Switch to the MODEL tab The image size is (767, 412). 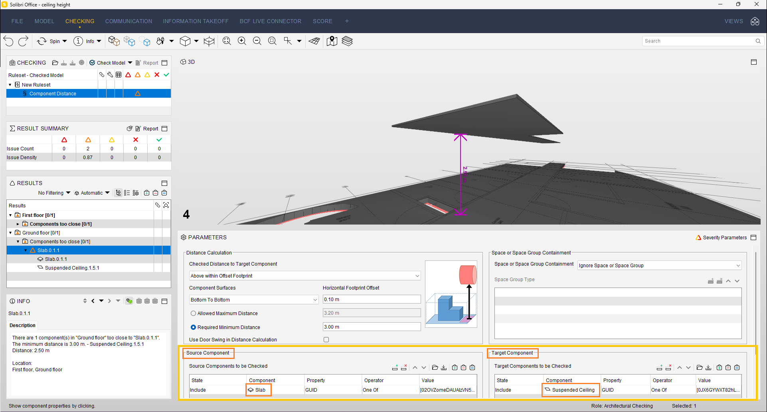(44, 21)
